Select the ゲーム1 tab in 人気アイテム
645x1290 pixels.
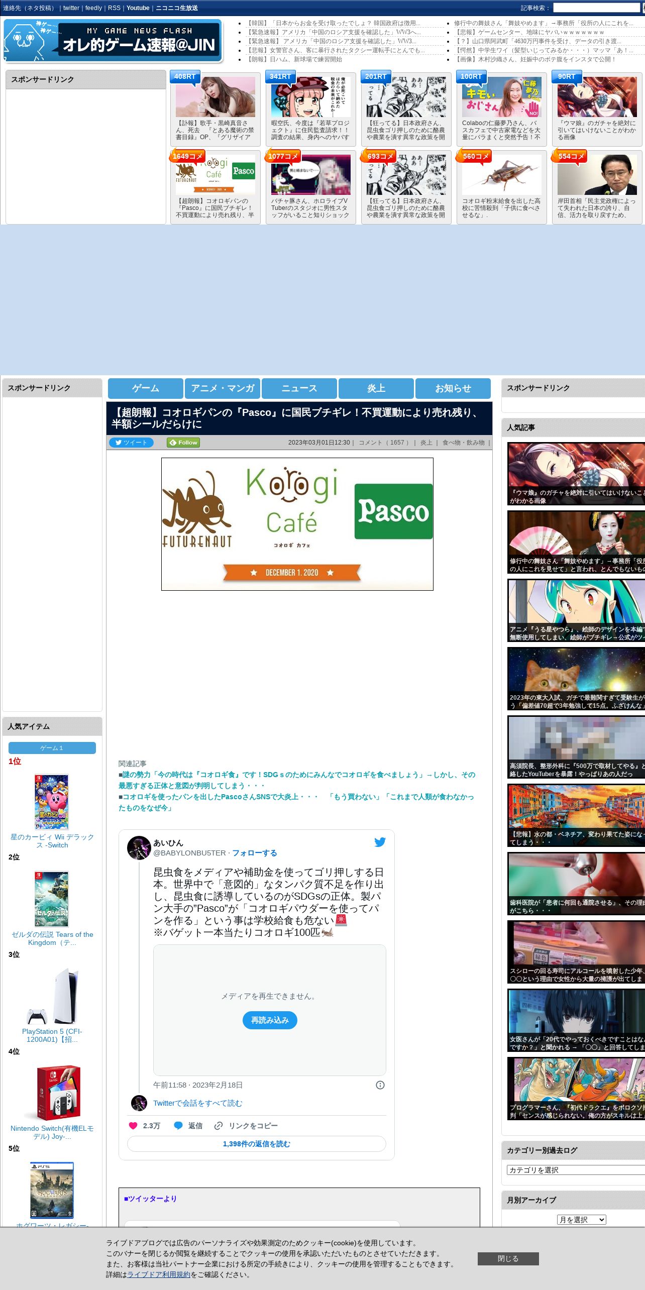(52, 748)
